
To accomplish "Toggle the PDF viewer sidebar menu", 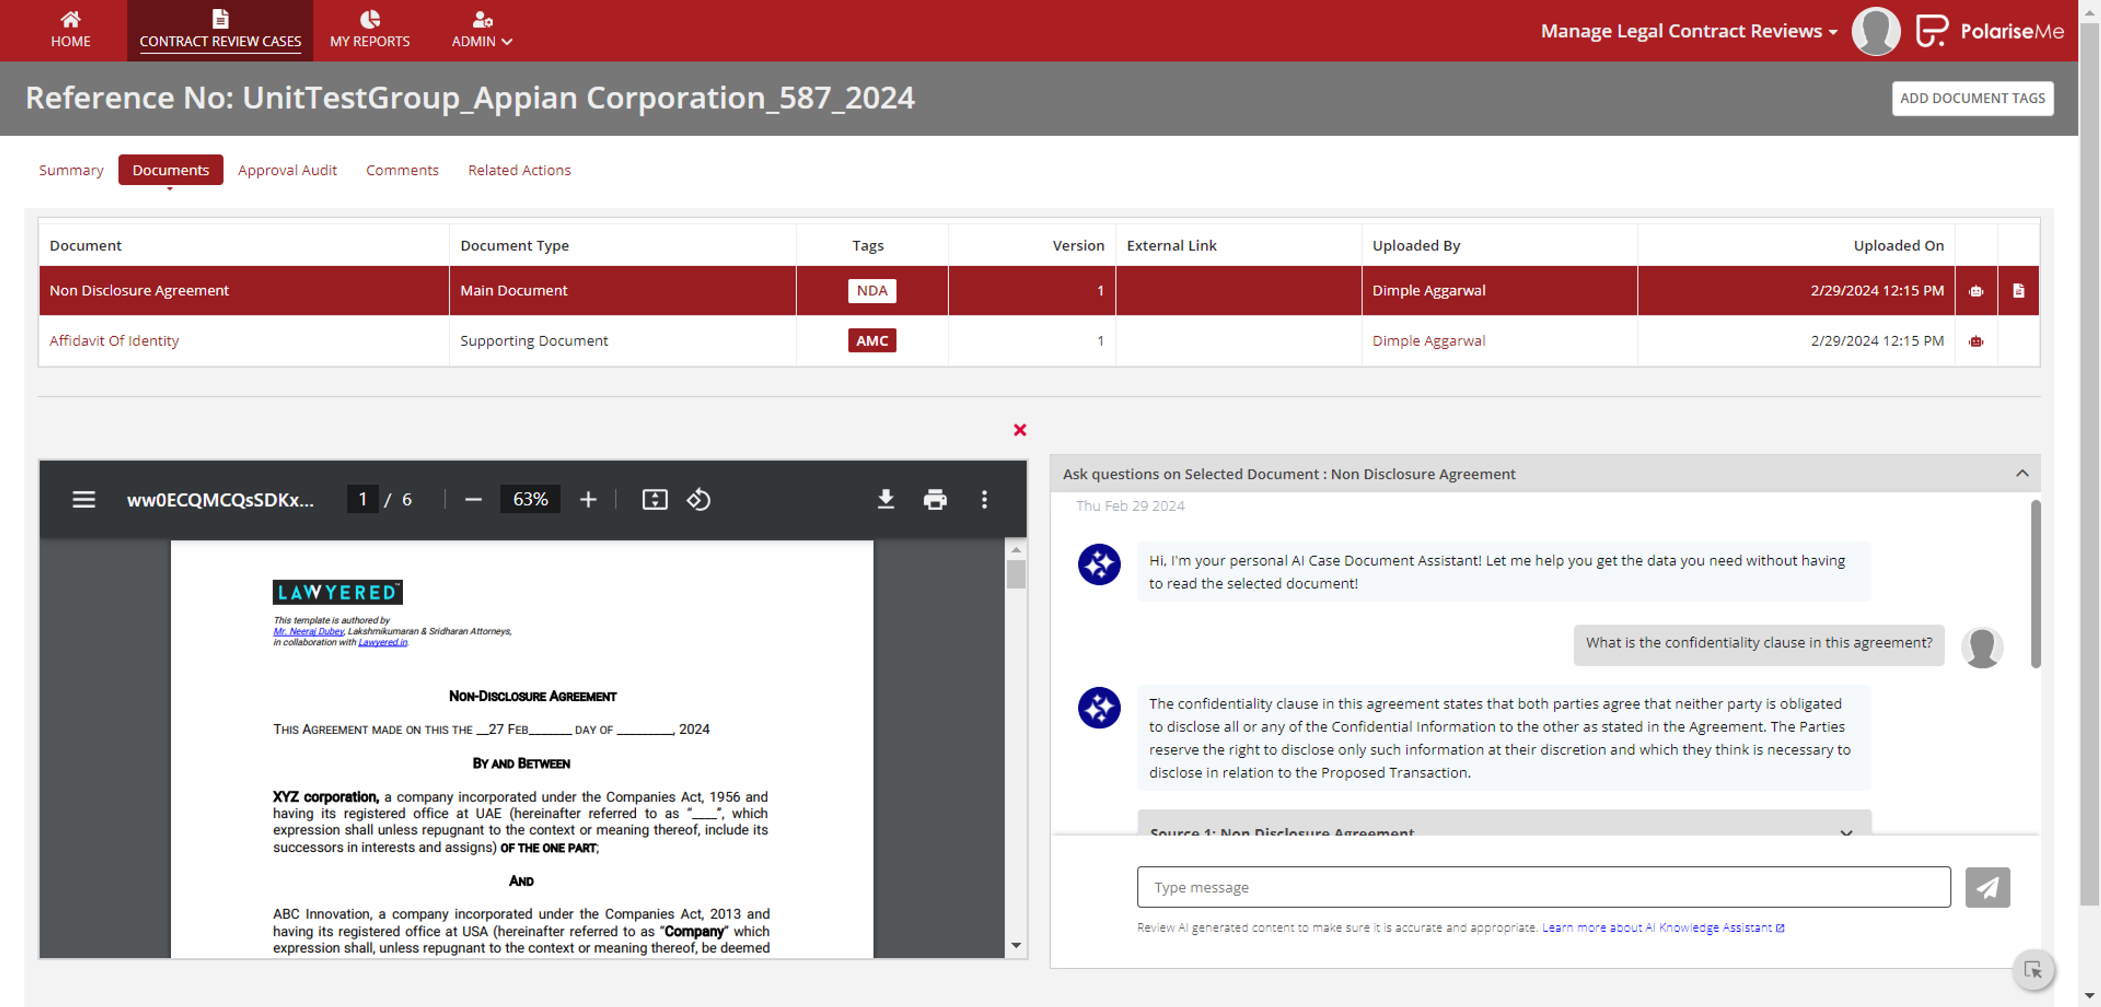I will click(x=83, y=500).
